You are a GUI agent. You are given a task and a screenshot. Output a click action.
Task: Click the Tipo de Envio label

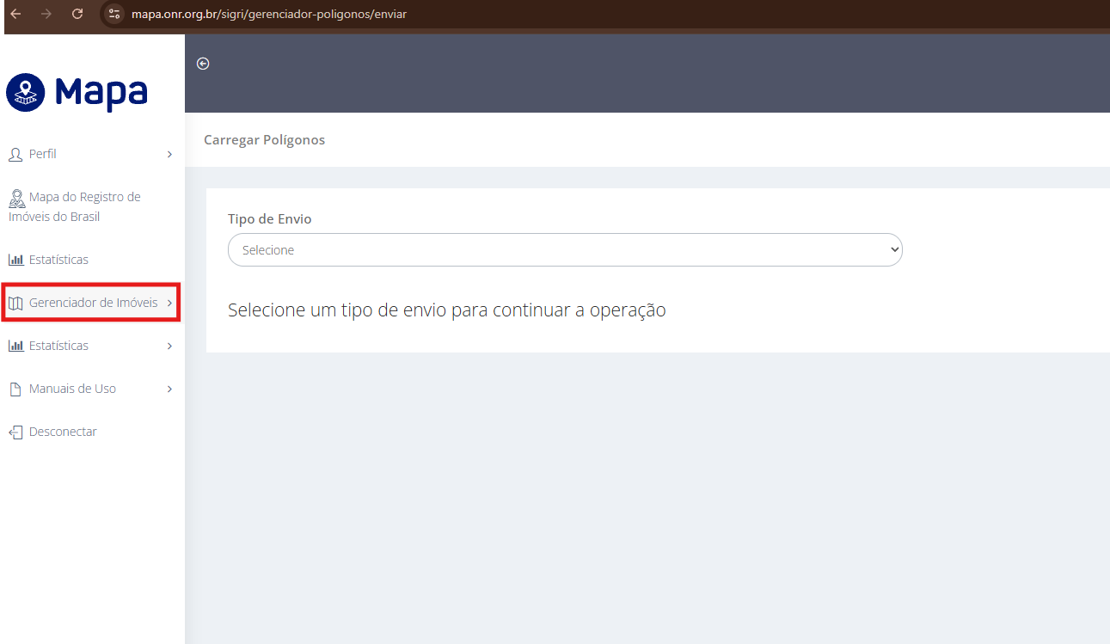(x=269, y=219)
